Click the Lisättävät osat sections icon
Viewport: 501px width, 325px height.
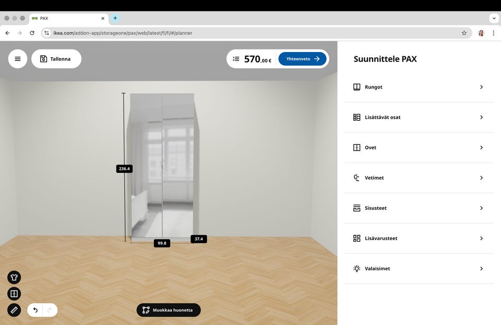click(x=356, y=117)
